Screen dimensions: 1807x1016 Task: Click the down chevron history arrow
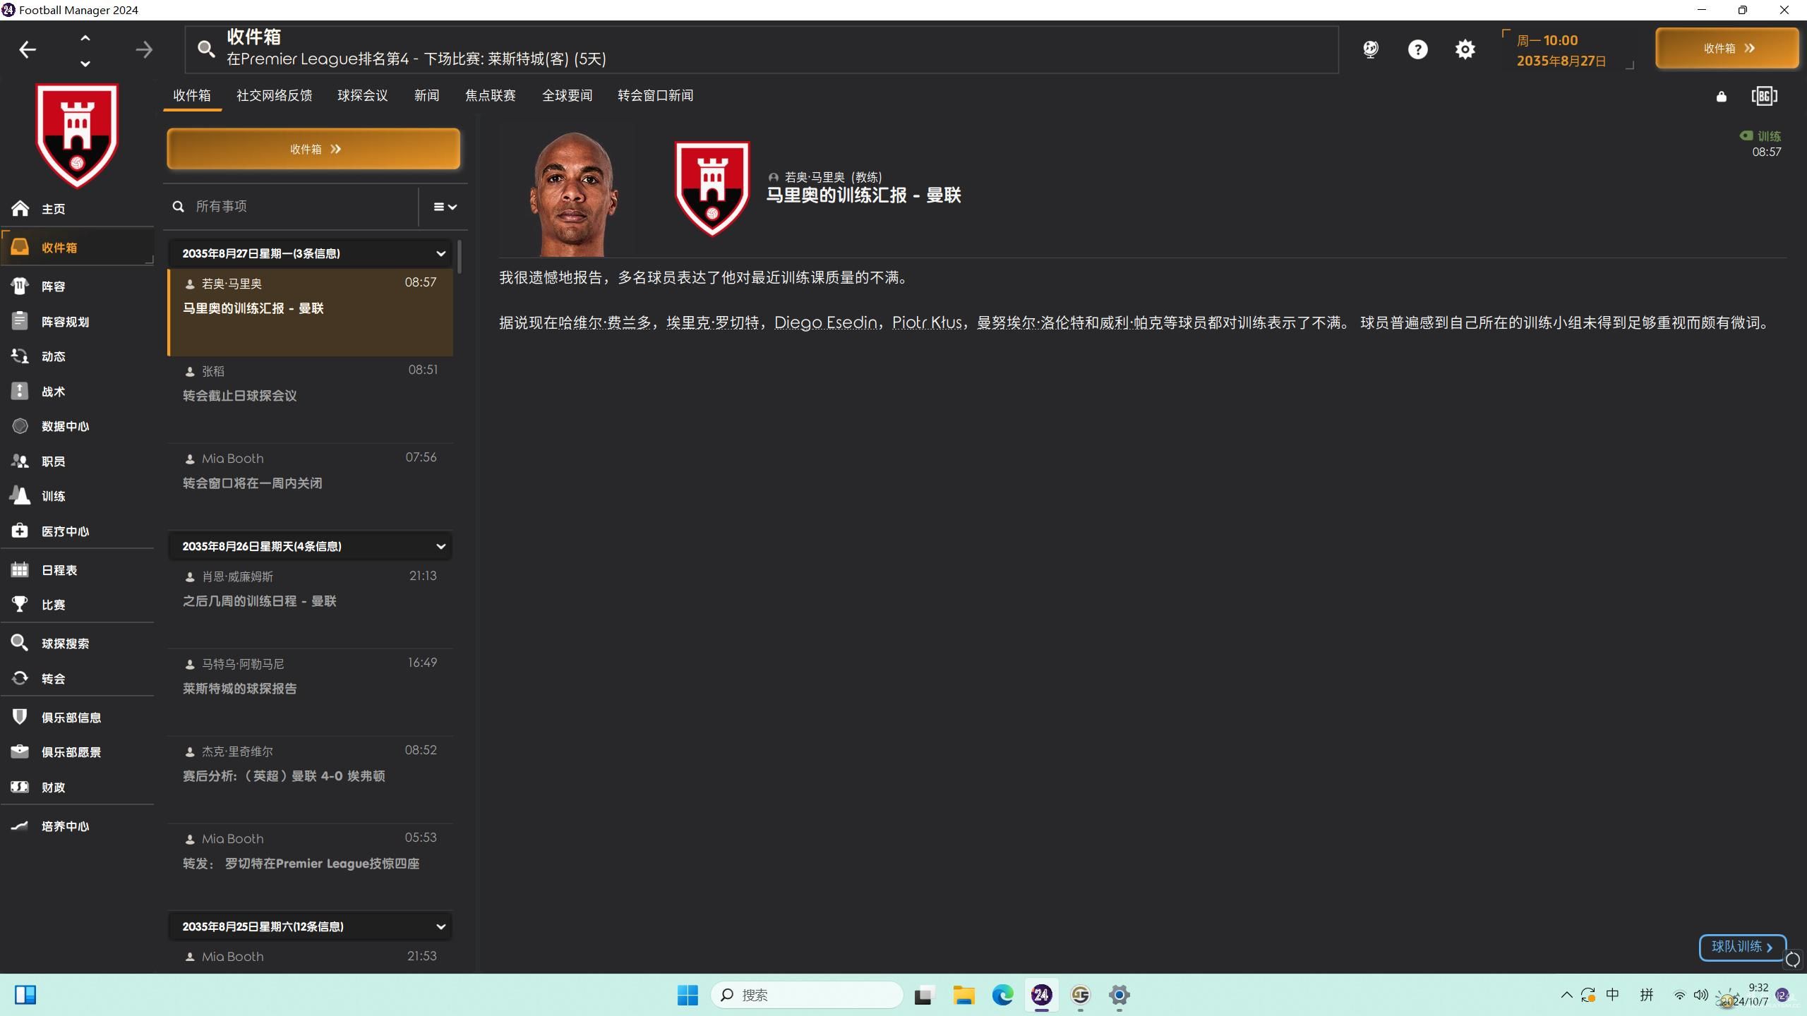85,64
